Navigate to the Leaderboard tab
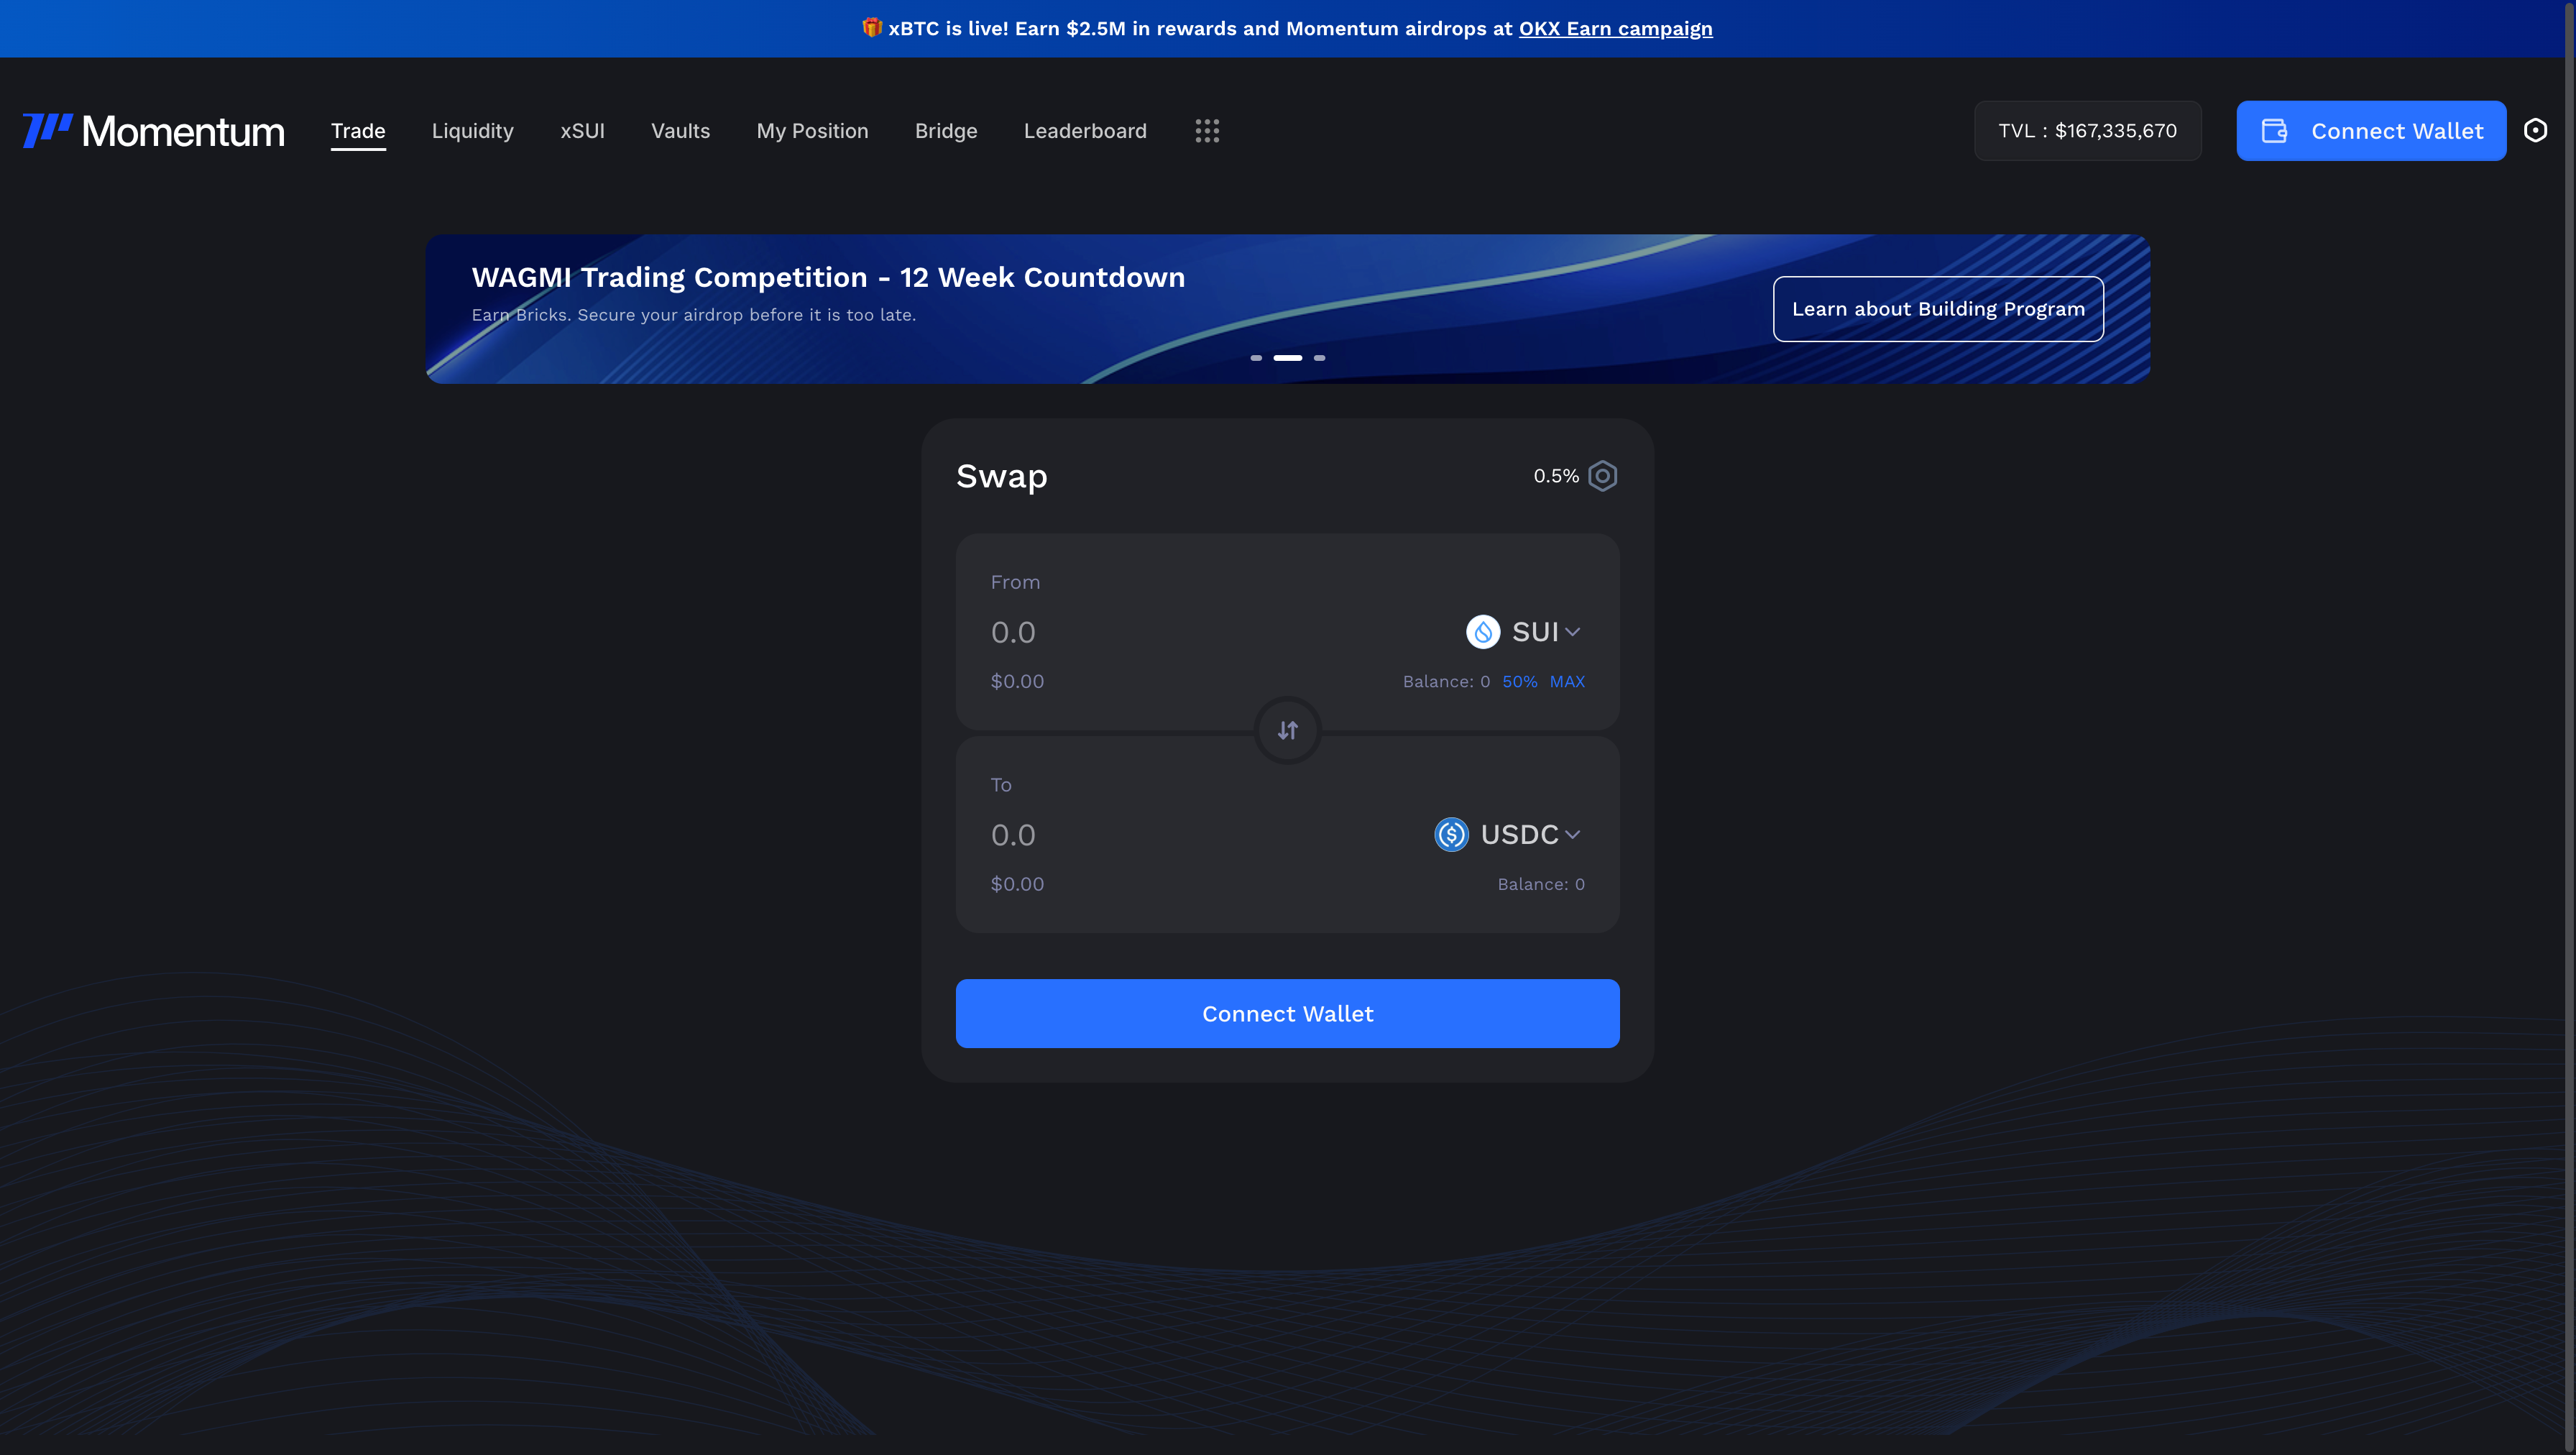Viewport: 2576px width, 1455px height. pyautogui.click(x=1086, y=131)
